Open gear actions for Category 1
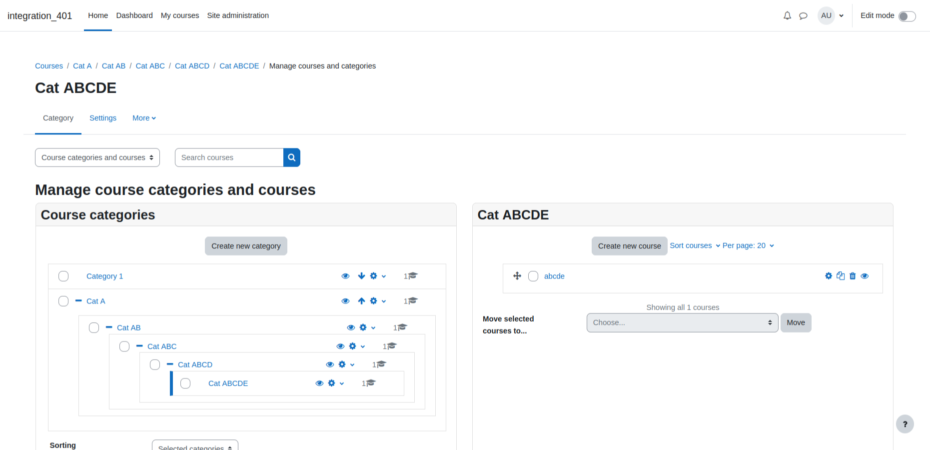 point(377,276)
